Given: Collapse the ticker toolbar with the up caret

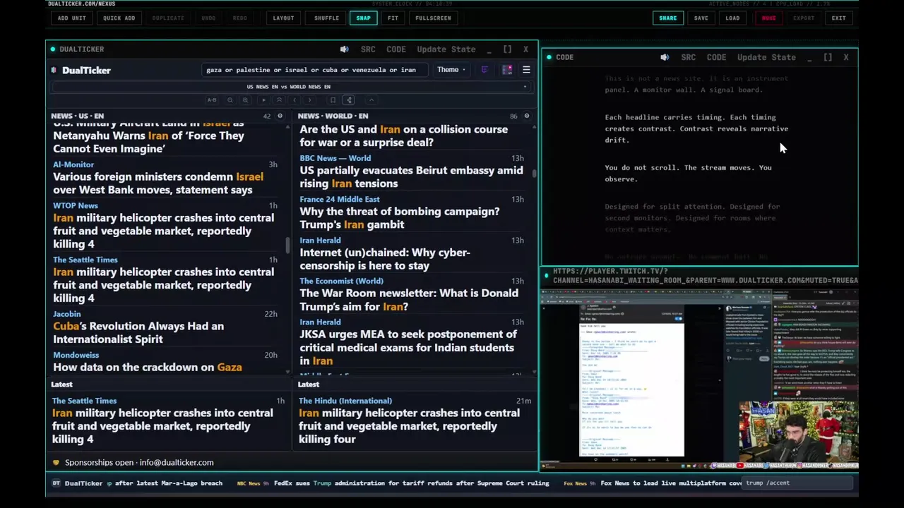Looking at the screenshot, I should click(371, 100).
